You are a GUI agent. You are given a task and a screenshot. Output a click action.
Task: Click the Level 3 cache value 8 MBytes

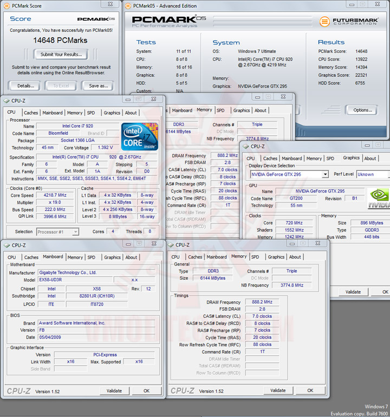click(118, 216)
